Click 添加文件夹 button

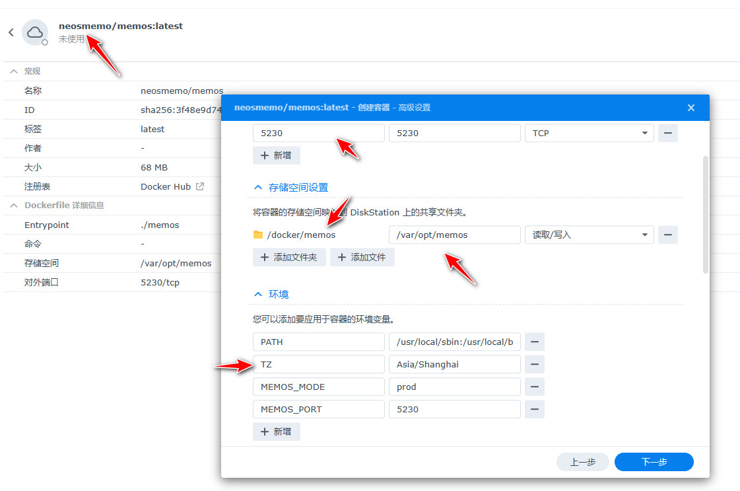[289, 258]
